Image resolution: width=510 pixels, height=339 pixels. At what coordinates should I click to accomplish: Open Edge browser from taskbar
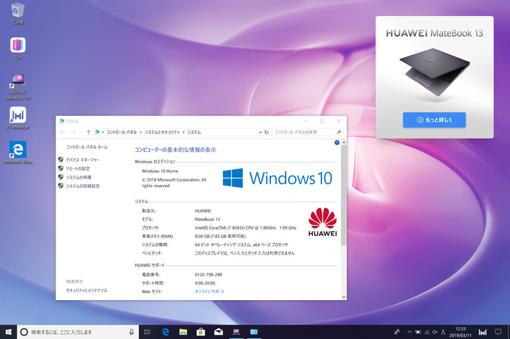[x=166, y=332]
